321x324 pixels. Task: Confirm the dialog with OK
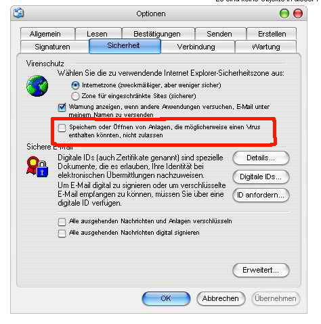tap(166, 298)
